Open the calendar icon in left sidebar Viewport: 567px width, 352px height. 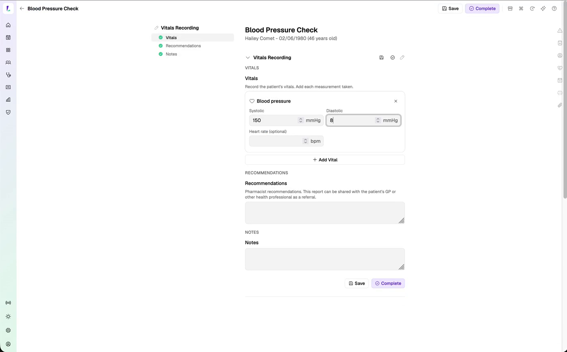click(x=8, y=38)
